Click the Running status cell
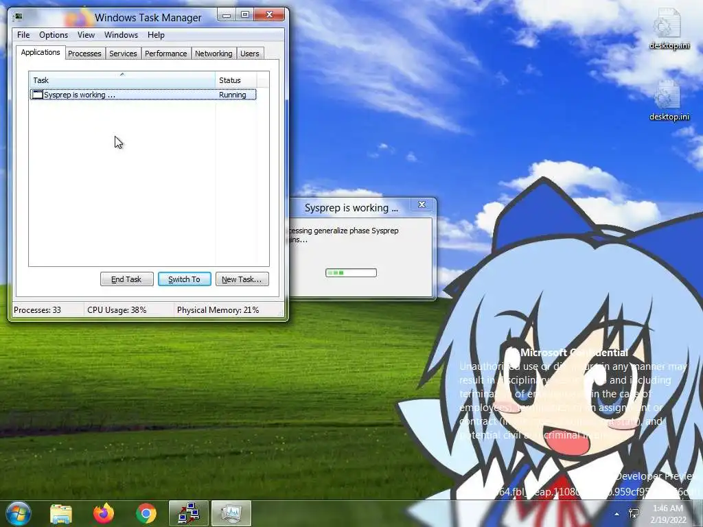This screenshot has height=527, width=703. coord(233,95)
